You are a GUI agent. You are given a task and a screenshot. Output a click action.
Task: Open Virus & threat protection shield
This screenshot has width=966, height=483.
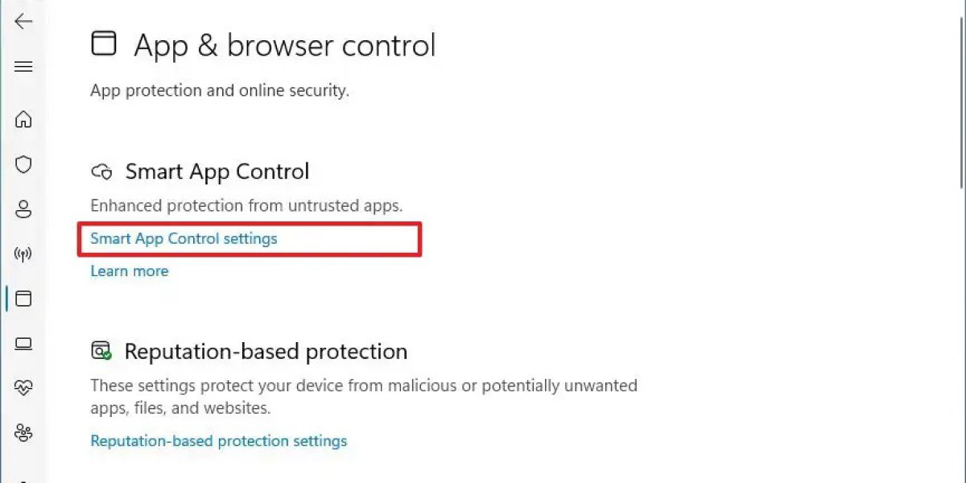[x=23, y=165]
